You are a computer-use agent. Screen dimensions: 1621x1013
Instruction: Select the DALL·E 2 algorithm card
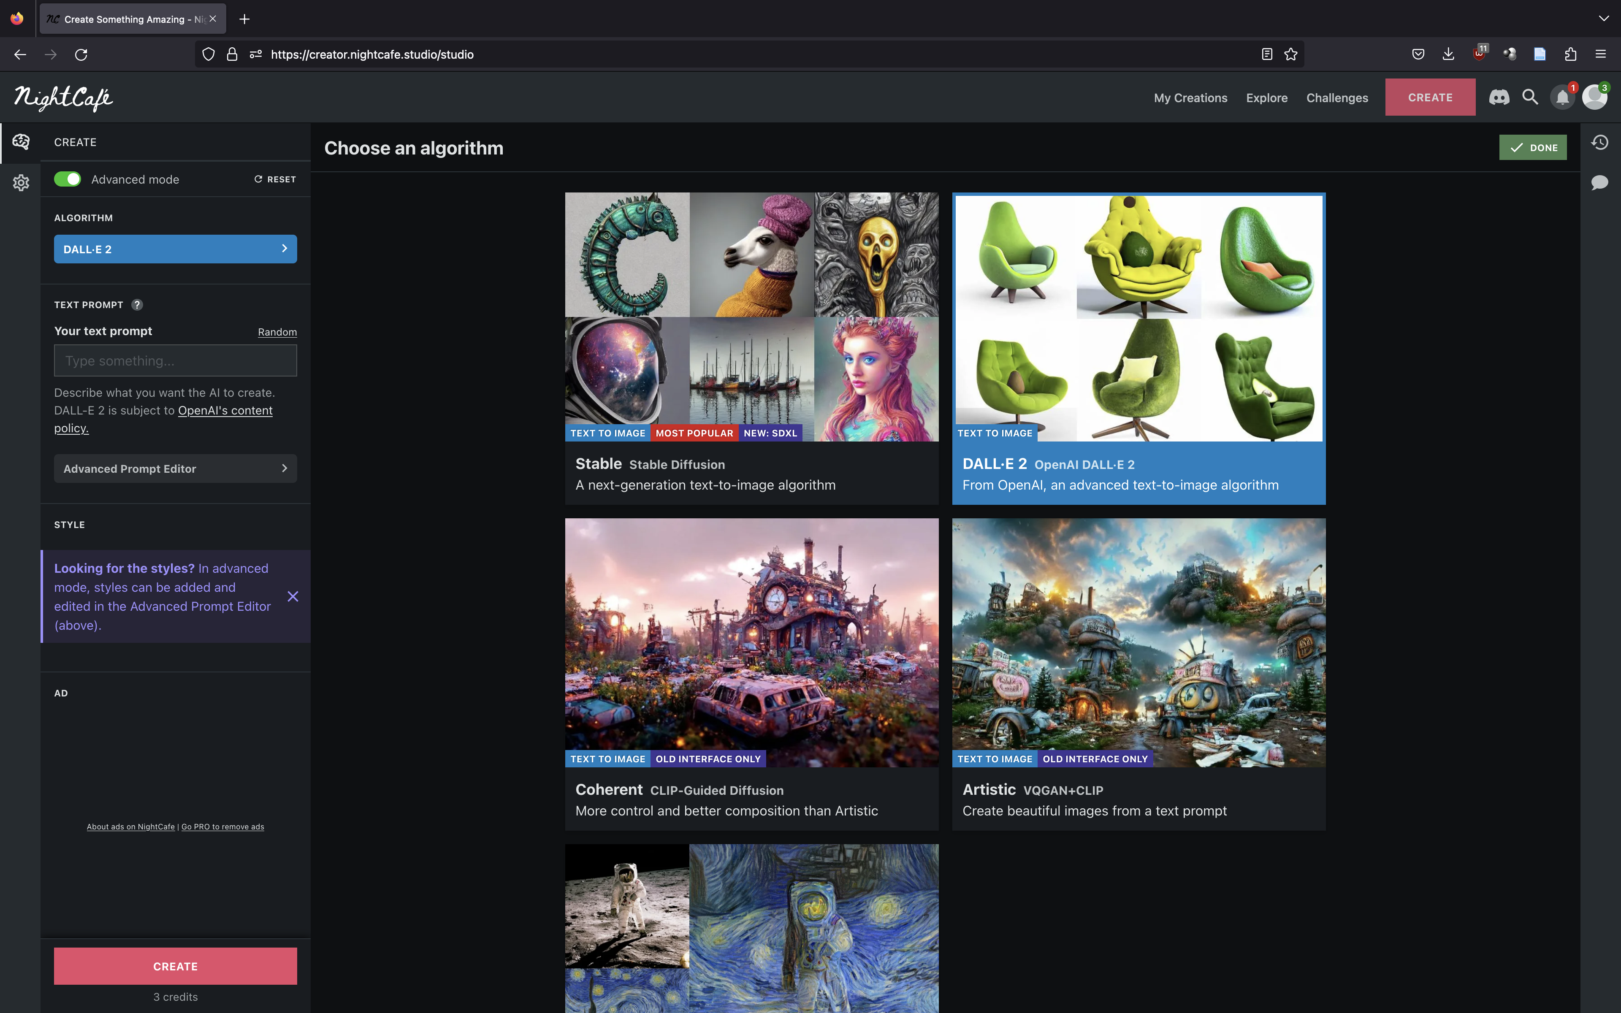(x=1139, y=348)
